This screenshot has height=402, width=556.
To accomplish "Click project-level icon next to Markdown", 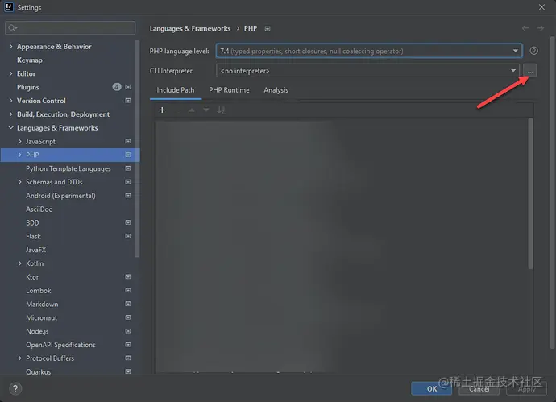I will click(x=128, y=304).
